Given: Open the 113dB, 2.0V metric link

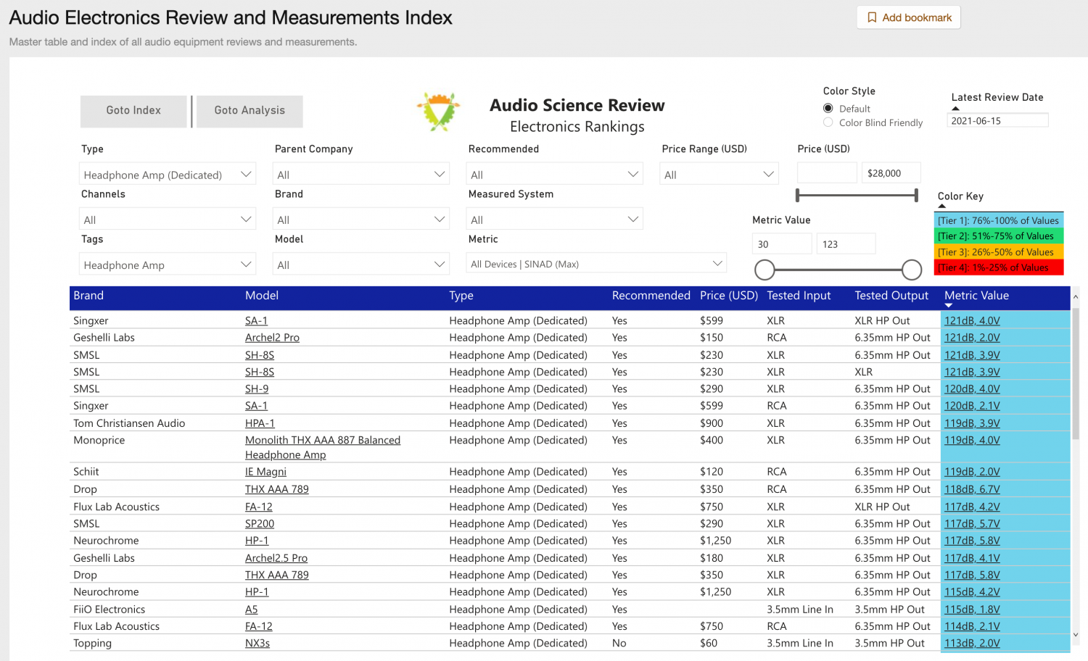Looking at the screenshot, I should [972, 643].
